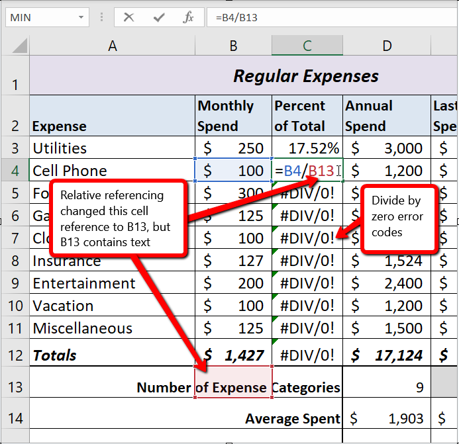Click the $1,903 average cell
459x444 pixels.
[387, 414]
